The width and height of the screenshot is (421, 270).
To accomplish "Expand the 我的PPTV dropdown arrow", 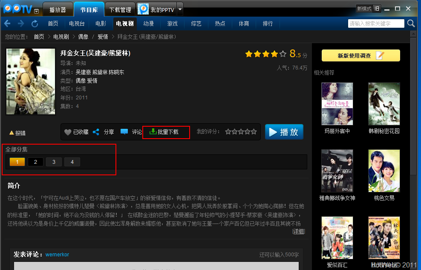I will coord(180,9).
